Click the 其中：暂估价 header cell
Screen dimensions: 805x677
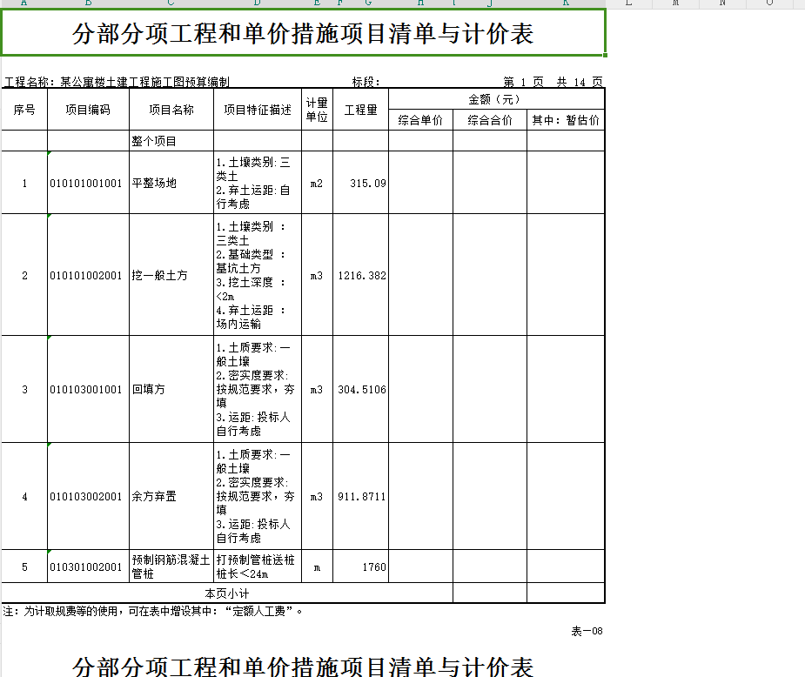[566, 120]
